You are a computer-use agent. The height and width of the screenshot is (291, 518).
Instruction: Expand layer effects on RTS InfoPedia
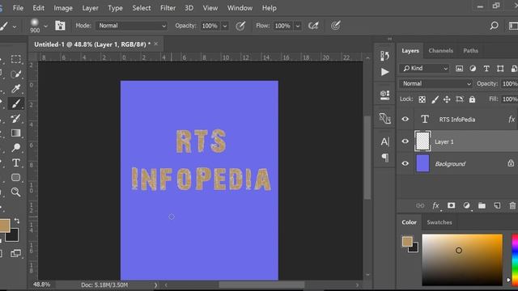tap(512, 119)
